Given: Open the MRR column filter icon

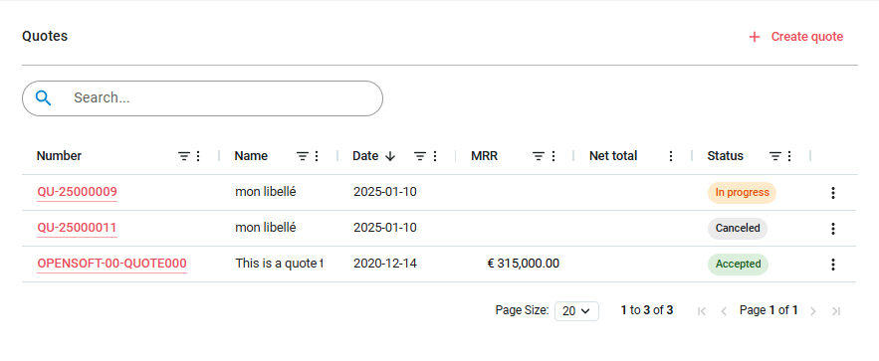Looking at the screenshot, I should click(539, 156).
